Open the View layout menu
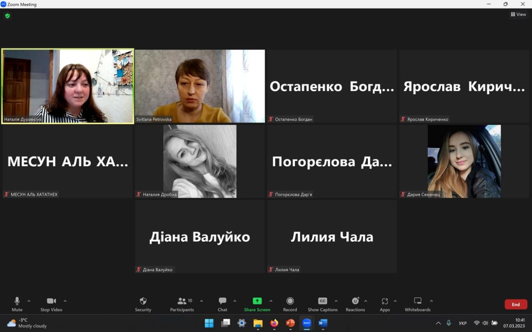 point(518,15)
